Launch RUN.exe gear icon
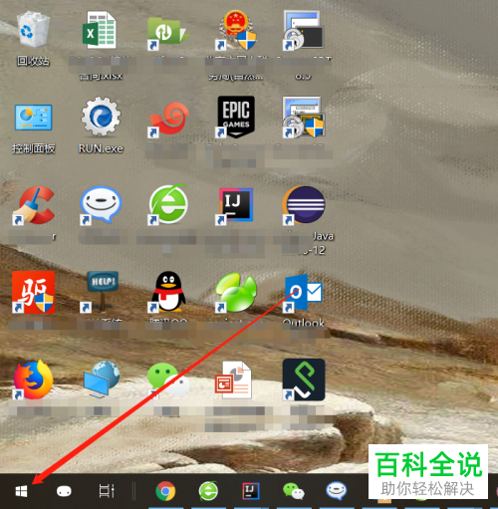 tap(101, 117)
